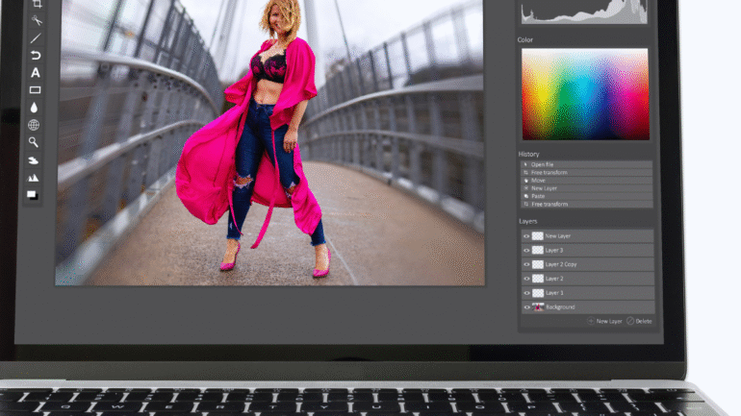This screenshot has width=741, height=416.
Task: Click the Undo arrow tool
Action: coord(36,55)
